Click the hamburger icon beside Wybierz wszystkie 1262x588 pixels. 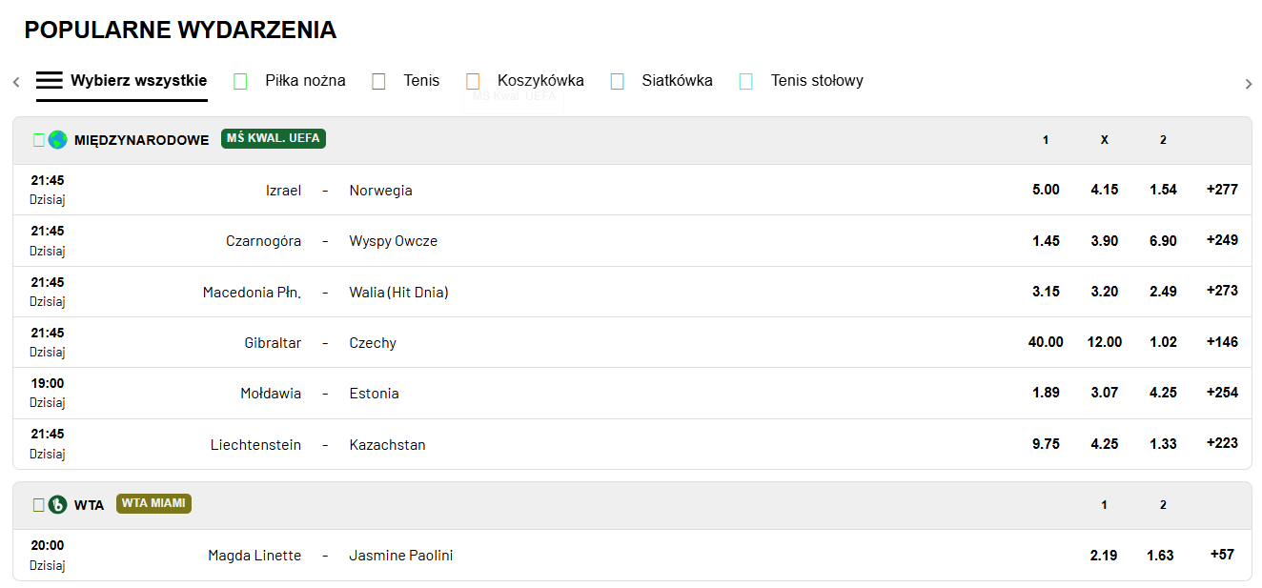pyautogui.click(x=50, y=81)
